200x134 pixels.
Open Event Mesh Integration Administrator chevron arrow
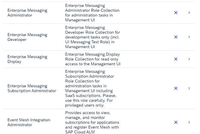click(x=189, y=122)
